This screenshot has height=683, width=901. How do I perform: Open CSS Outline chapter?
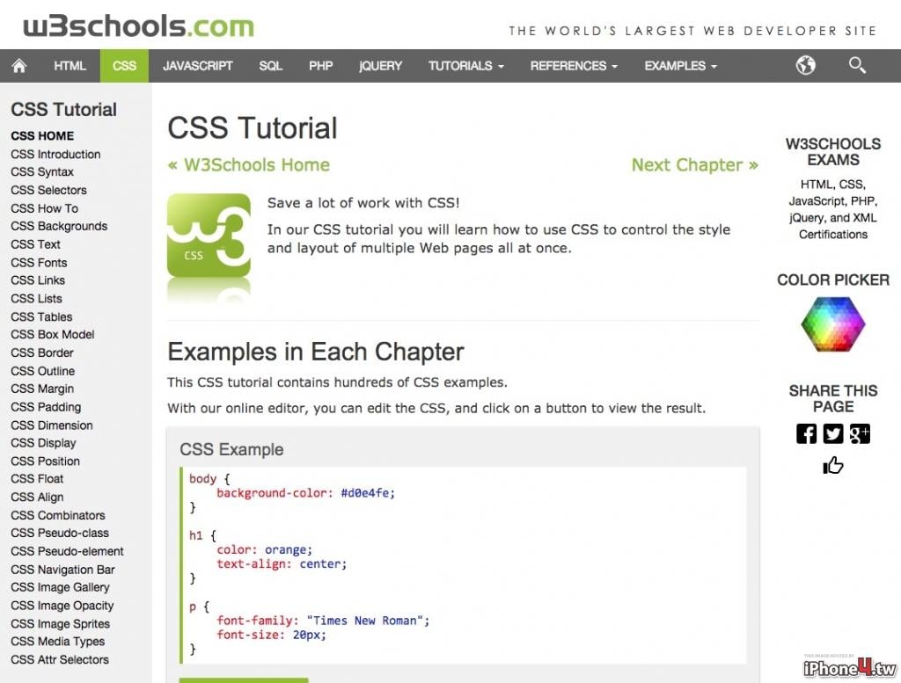point(42,371)
